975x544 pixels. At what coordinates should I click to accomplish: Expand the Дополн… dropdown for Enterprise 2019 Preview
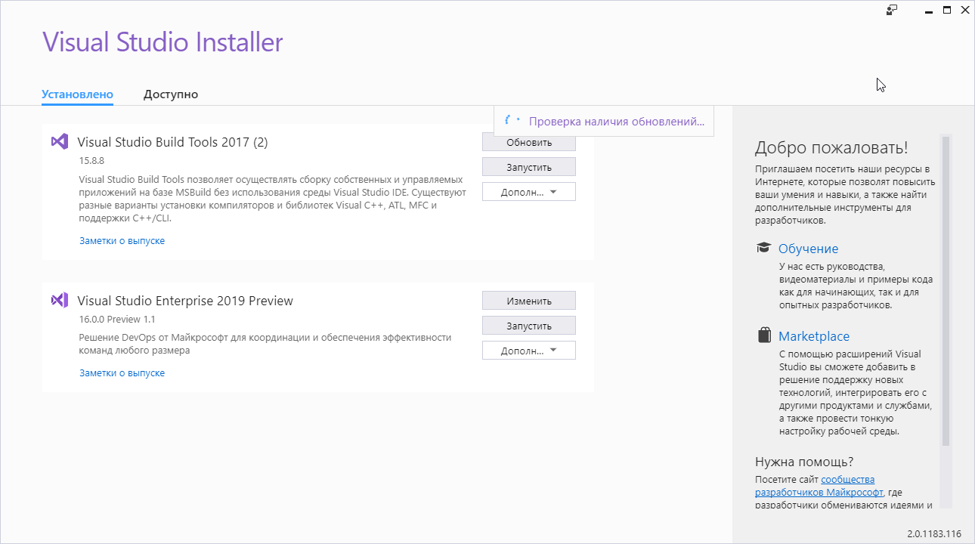click(x=529, y=351)
